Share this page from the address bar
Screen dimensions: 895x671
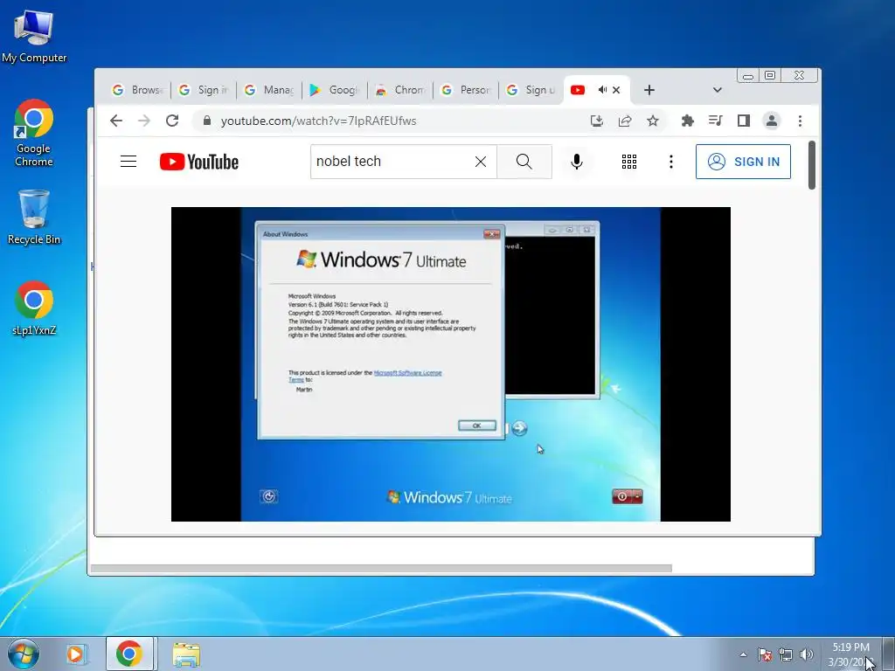pos(625,121)
